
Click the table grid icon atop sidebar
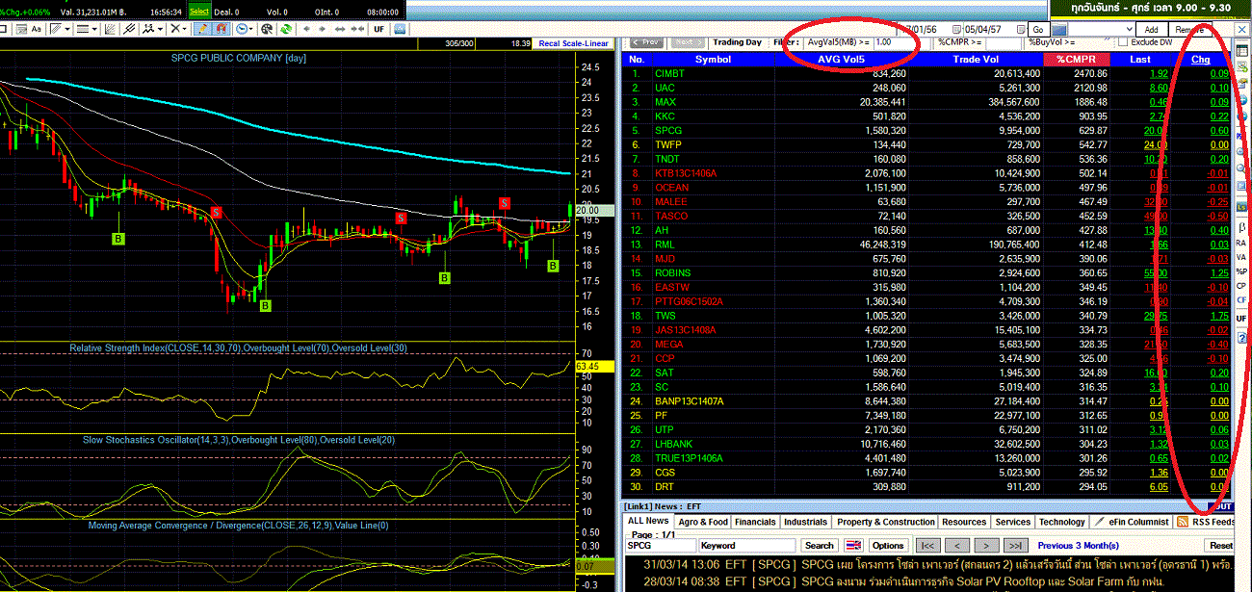coord(1241,51)
